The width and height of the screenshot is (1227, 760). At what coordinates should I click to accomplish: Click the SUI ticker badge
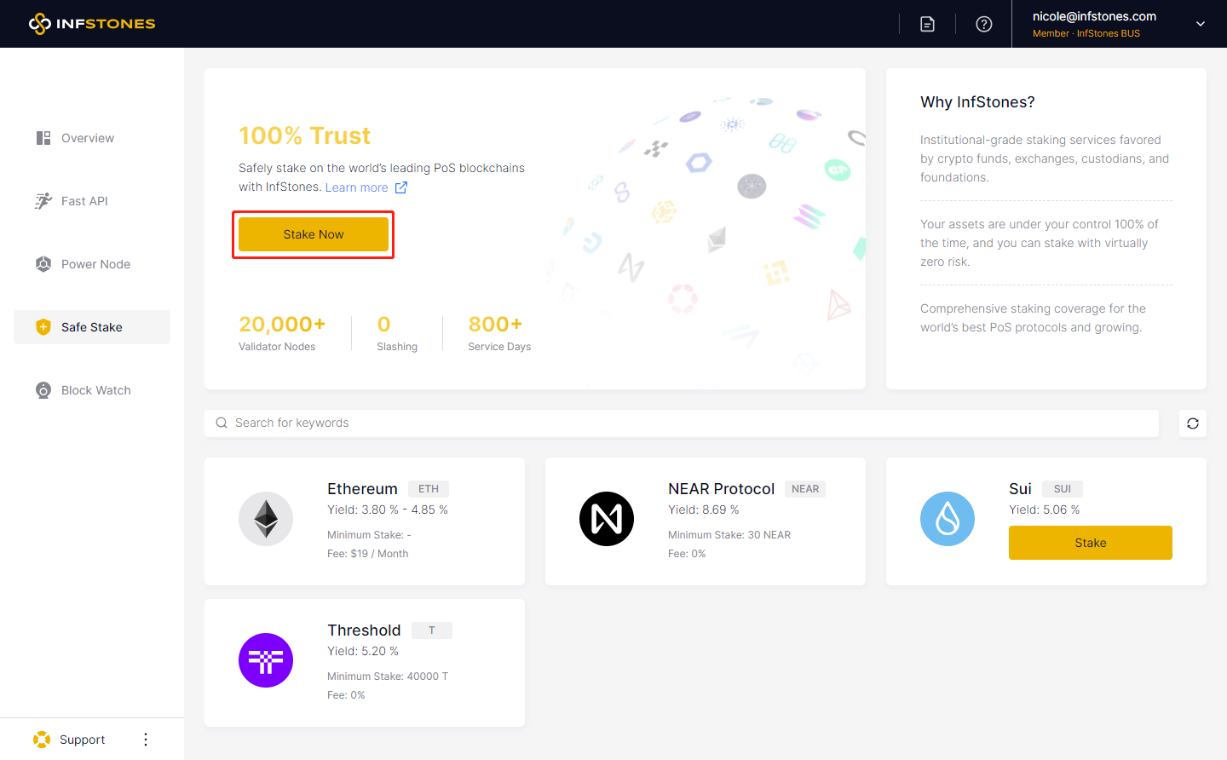[1063, 489]
